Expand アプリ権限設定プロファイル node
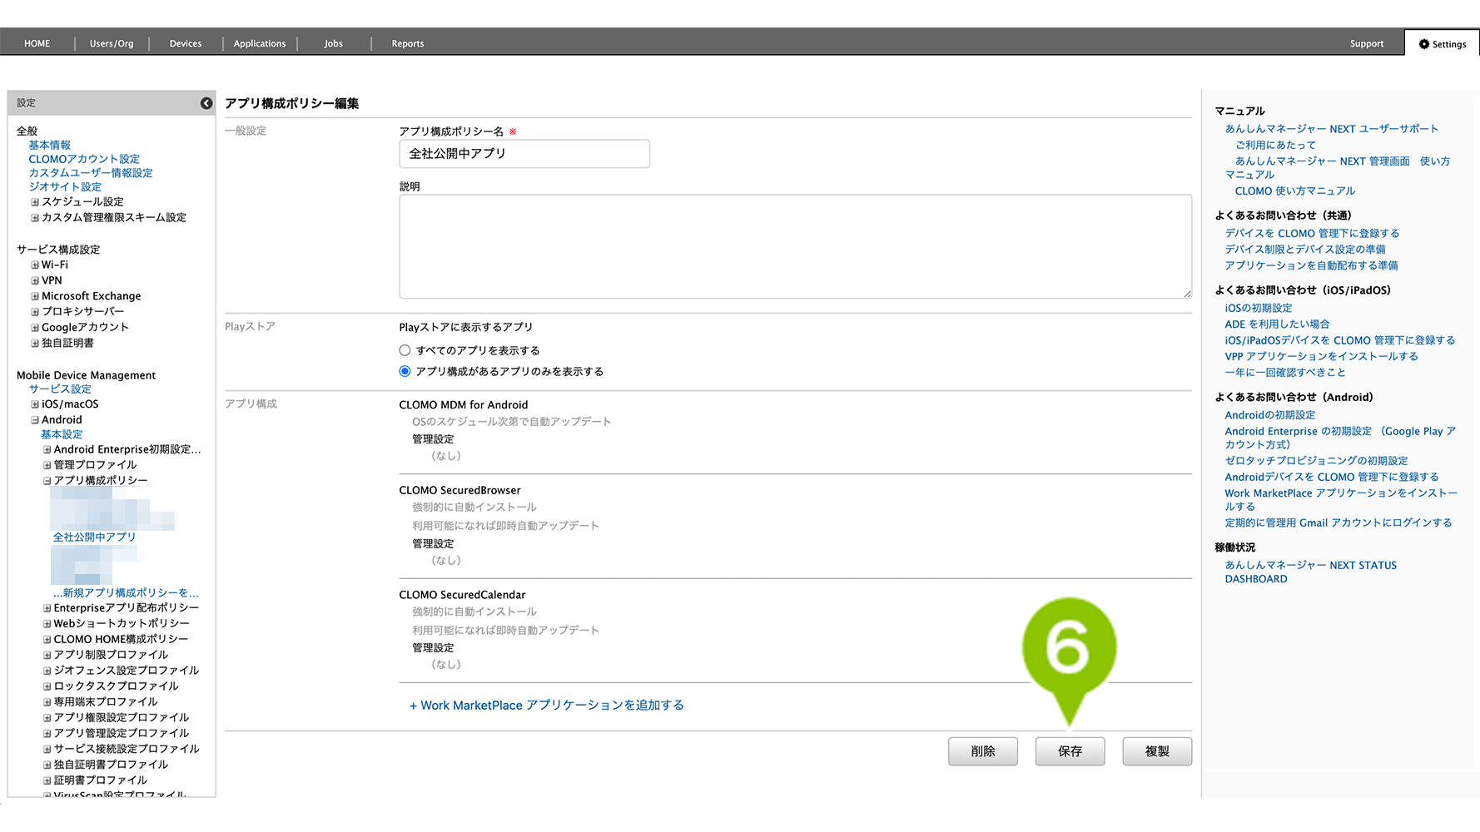The width and height of the screenshot is (1480, 832). tap(47, 718)
